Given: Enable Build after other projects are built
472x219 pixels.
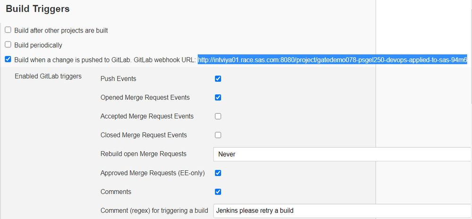Looking at the screenshot, I should point(8,30).
